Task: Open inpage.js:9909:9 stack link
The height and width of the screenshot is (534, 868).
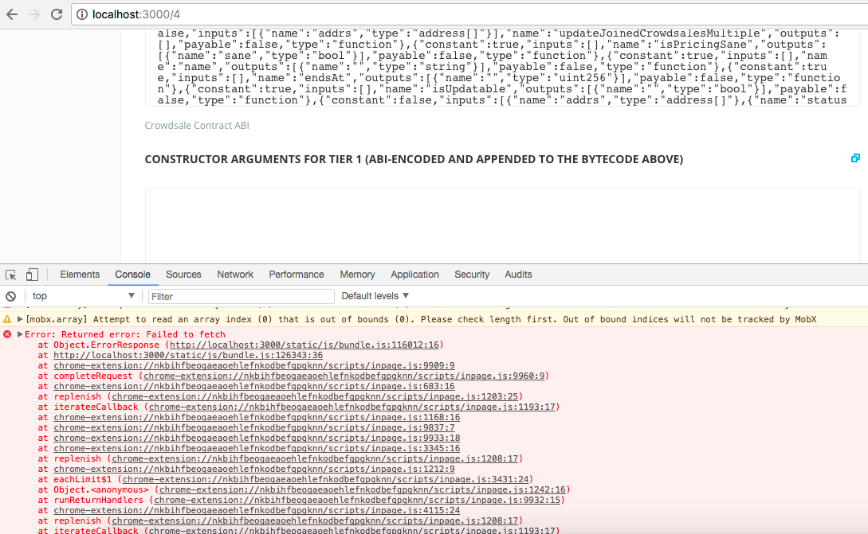Action: click(254, 365)
